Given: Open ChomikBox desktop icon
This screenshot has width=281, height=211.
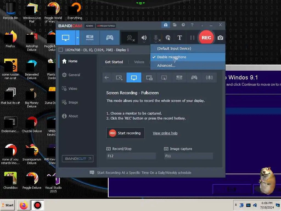Looking at the screenshot, I should [10, 181].
